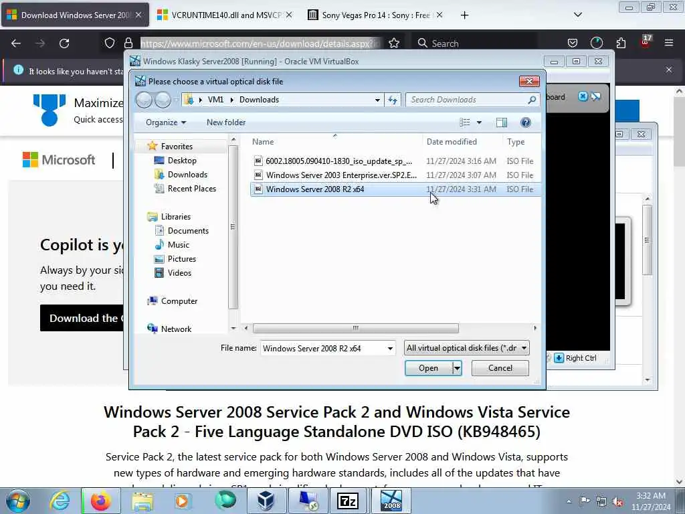This screenshot has width=685, height=514.
Task: Click the uBlock extension icon with badge 17
Action: (646, 41)
